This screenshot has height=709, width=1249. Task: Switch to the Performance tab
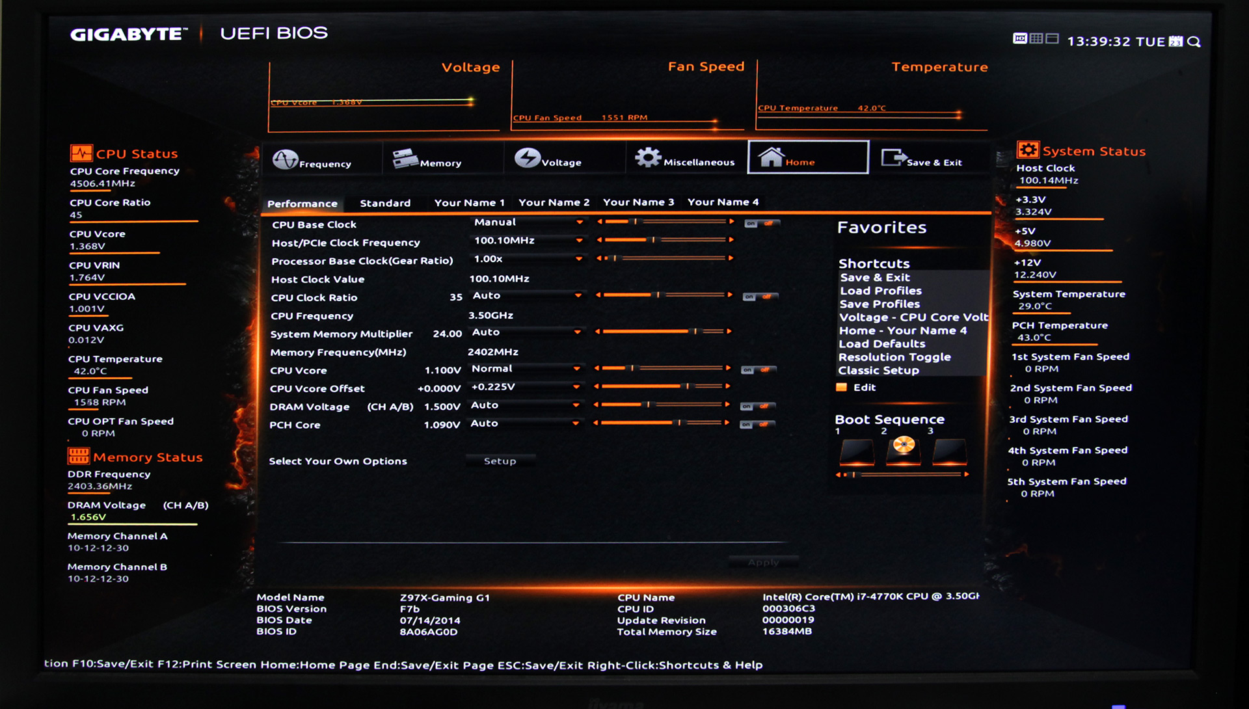click(x=302, y=204)
